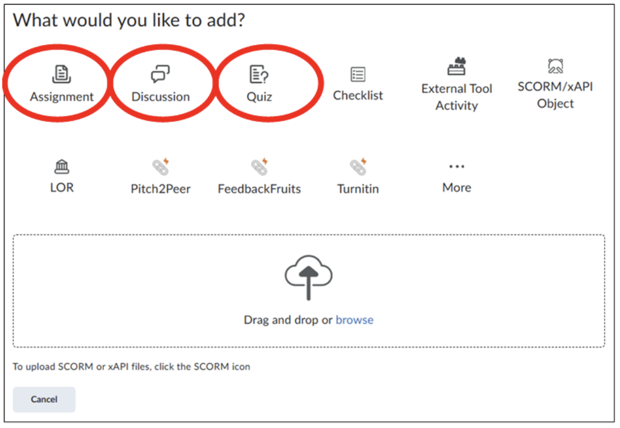Add a Checklist via its list icon
Screen dimensions: 620x428
tap(358, 74)
